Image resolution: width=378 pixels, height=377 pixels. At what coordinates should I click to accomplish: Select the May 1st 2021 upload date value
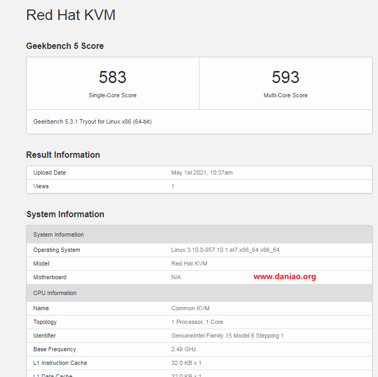pos(202,172)
